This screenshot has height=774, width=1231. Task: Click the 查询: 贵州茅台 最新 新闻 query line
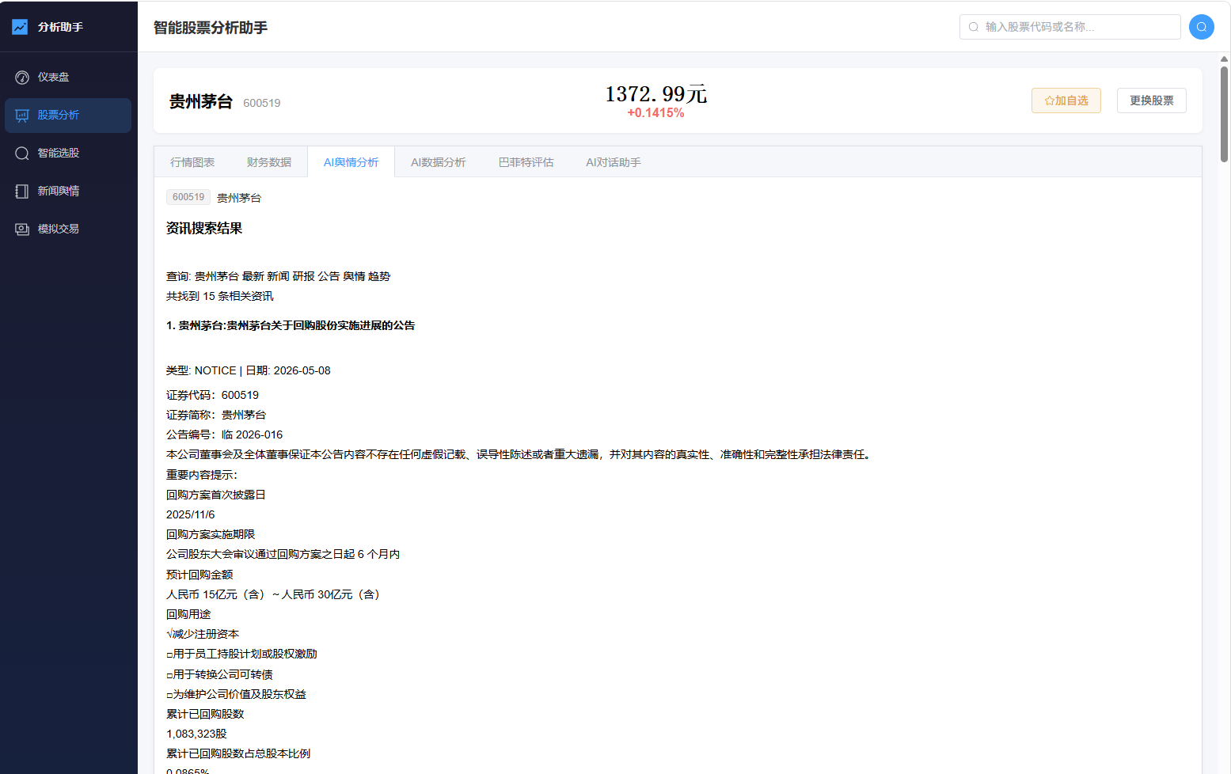279,276
